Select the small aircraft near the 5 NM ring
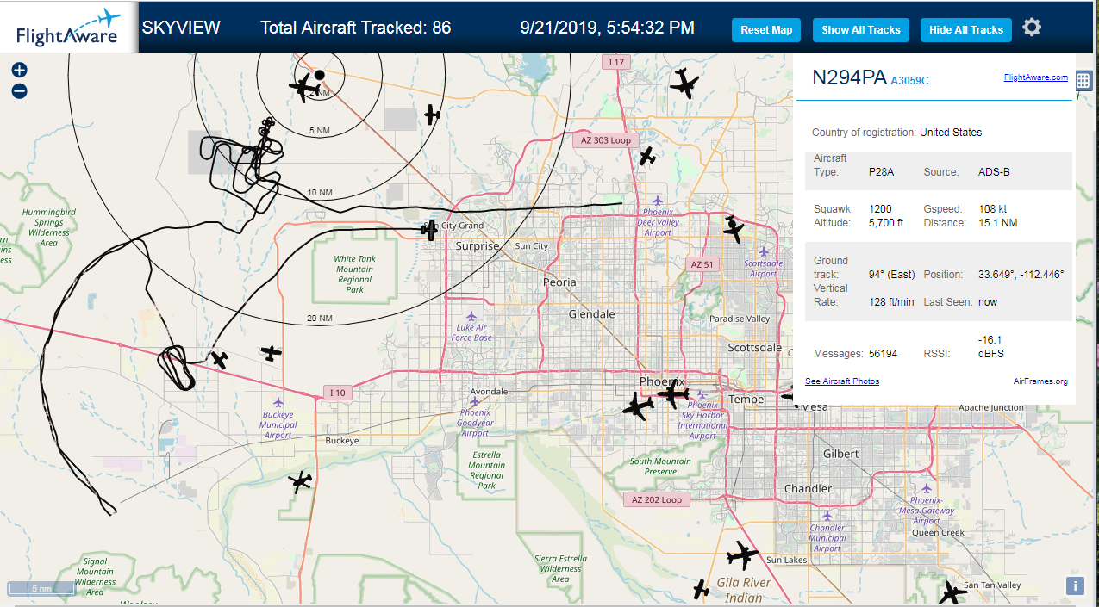Image resolution: width=1099 pixels, height=607 pixels. pos(432,114)
